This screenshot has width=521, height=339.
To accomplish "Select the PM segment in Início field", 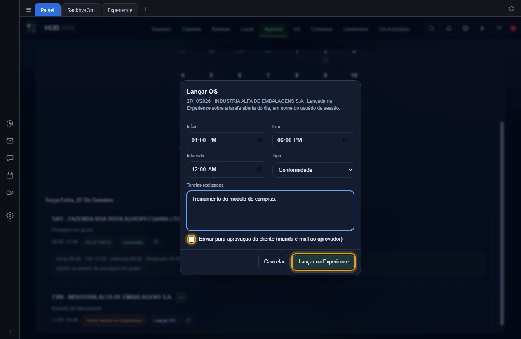I will click(212, 140).
